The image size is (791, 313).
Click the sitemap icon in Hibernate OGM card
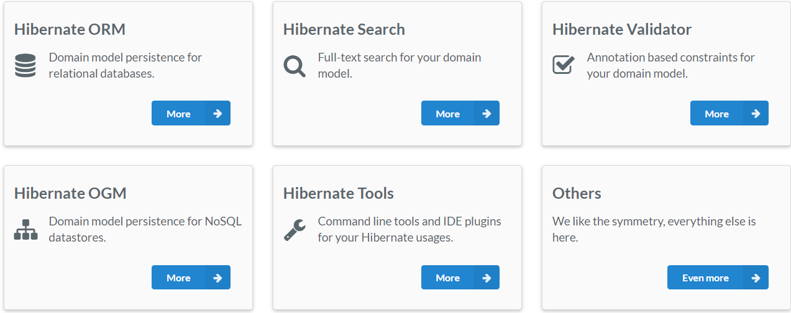25,230
